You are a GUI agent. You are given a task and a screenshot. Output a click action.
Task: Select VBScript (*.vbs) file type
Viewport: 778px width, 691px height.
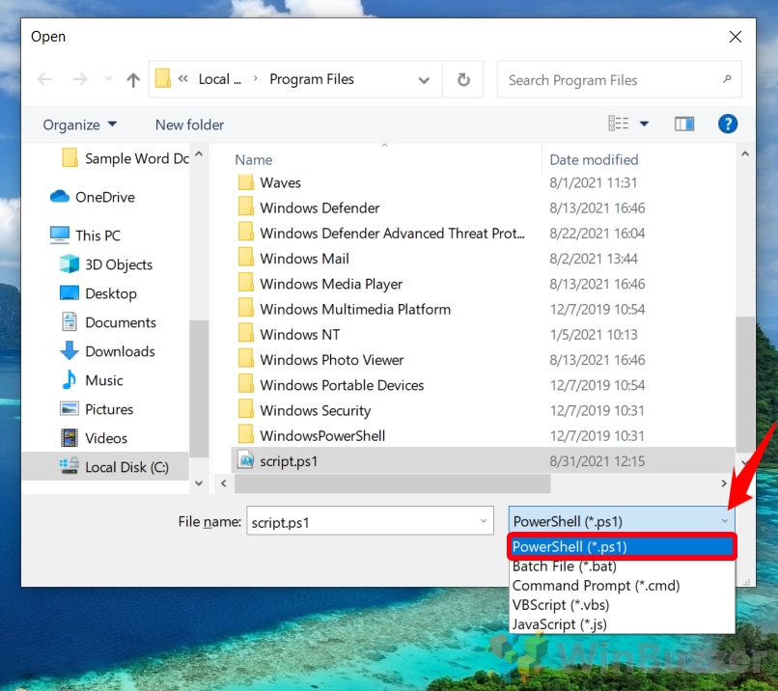pos(561,605)
